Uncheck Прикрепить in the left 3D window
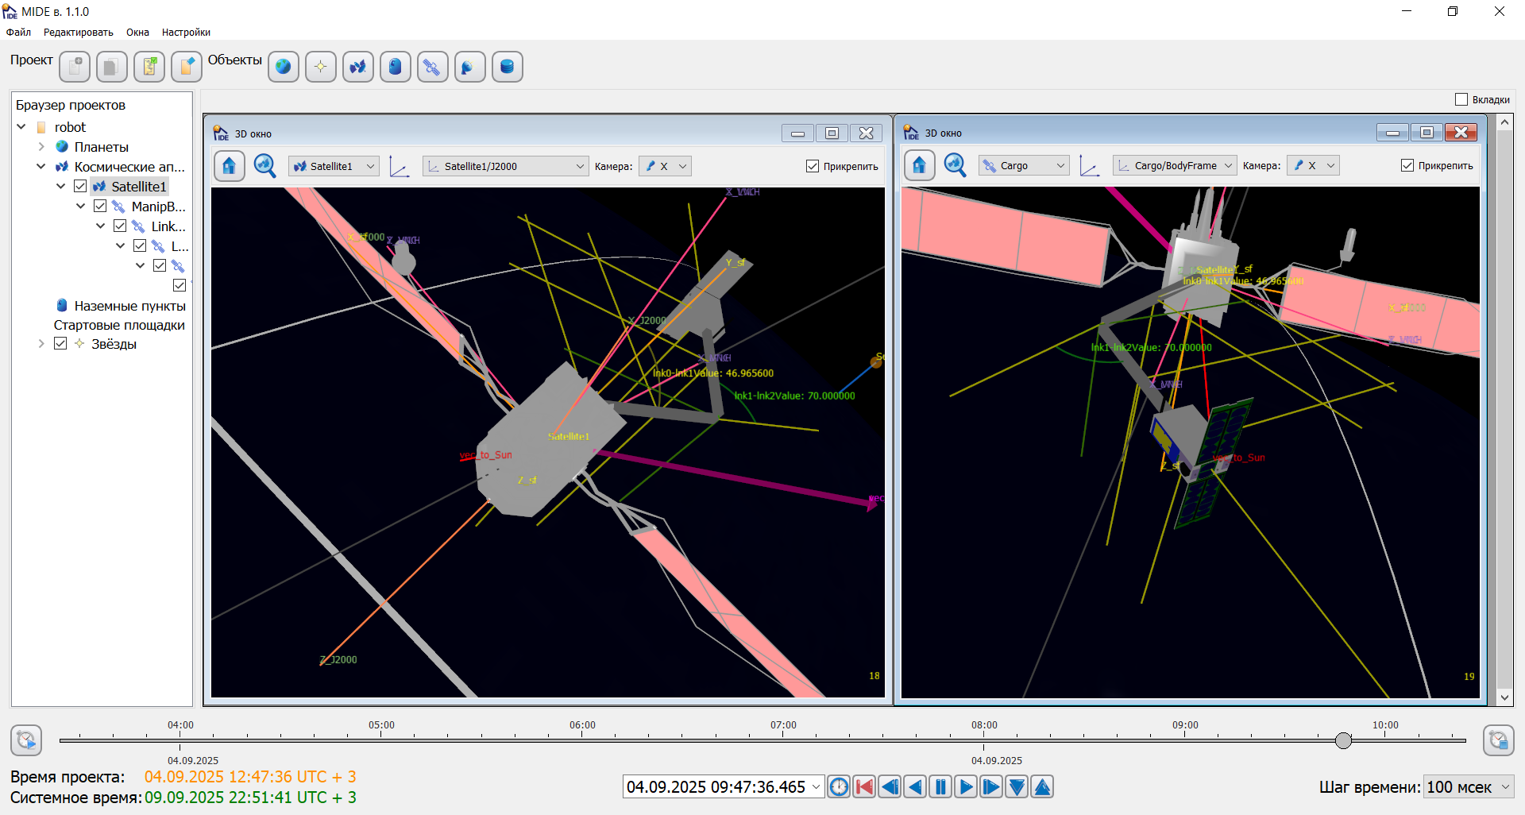 click(813, 166)
